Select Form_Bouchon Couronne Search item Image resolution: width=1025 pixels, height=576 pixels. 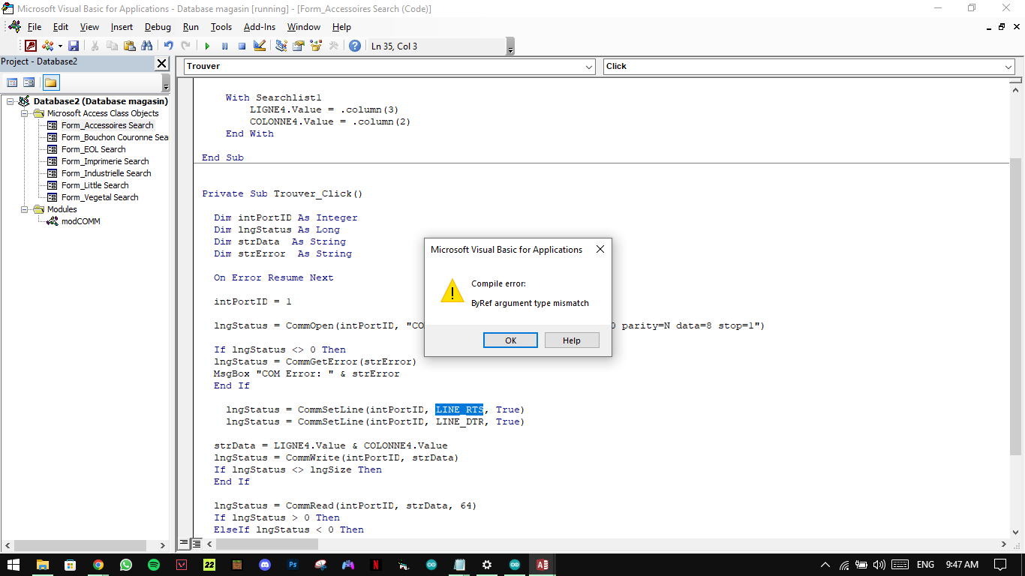point(115,137)
